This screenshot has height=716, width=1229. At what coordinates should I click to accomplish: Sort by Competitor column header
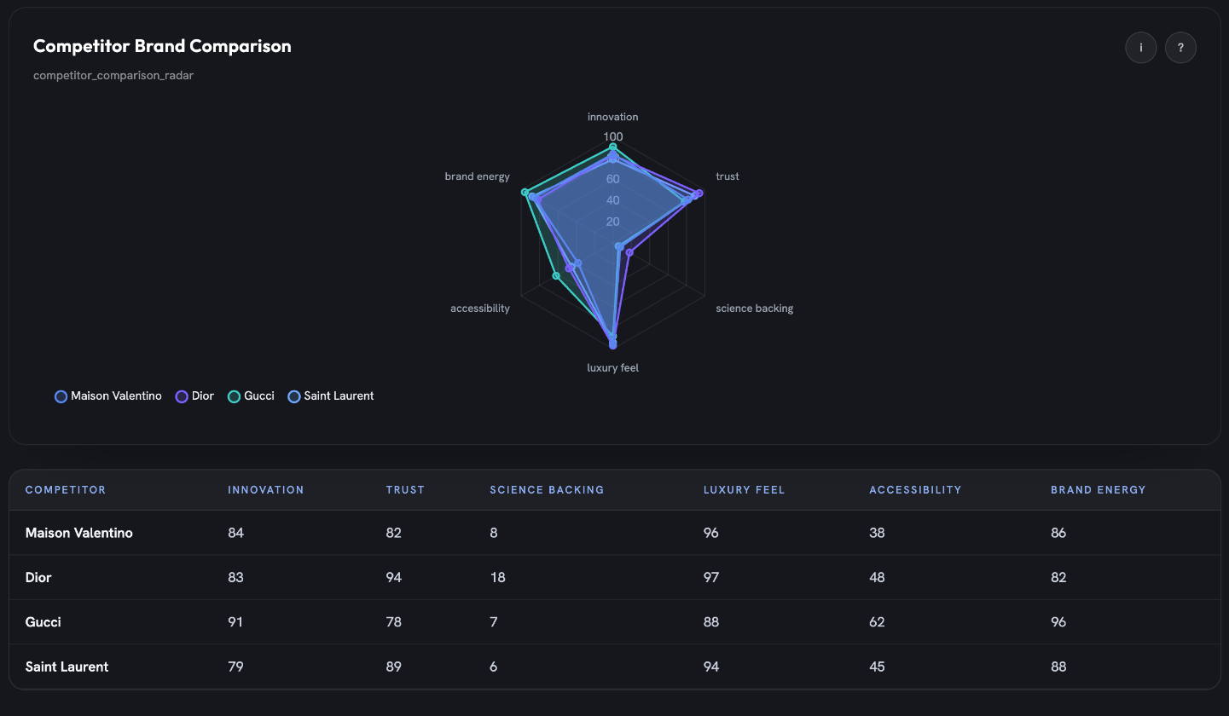tap(66, 490)
